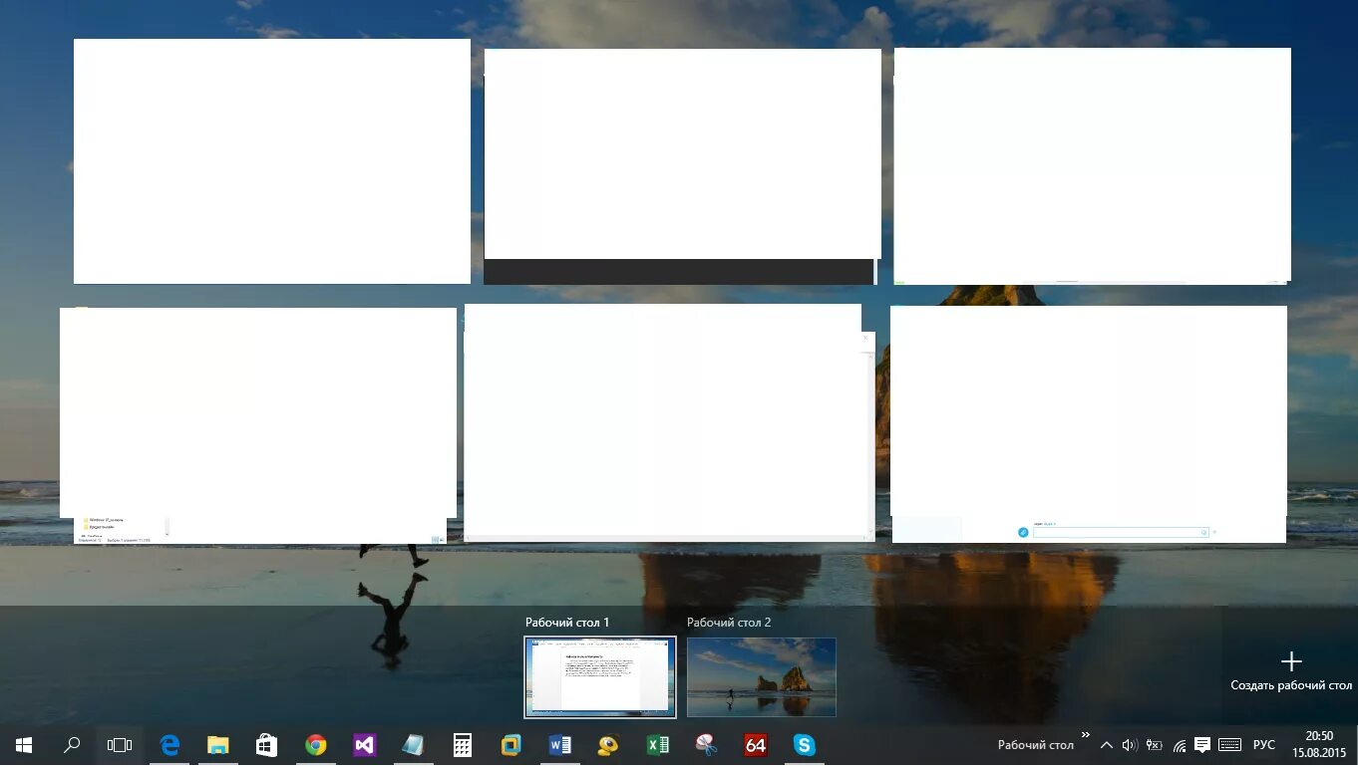Viewport: 1358px width, 767px height.
Task: Open the Calculator app
Action: pos(462,744)
